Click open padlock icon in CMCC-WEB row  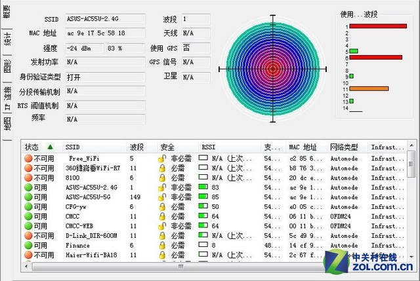[x=162, y=226]
